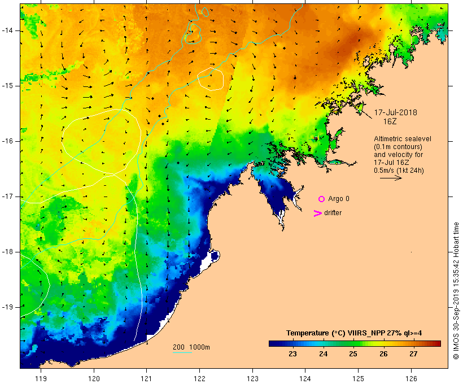This screenshot has height=384, width=463.
Task: Click the dark blue end of colorbar
Action: tap(274, 343)
